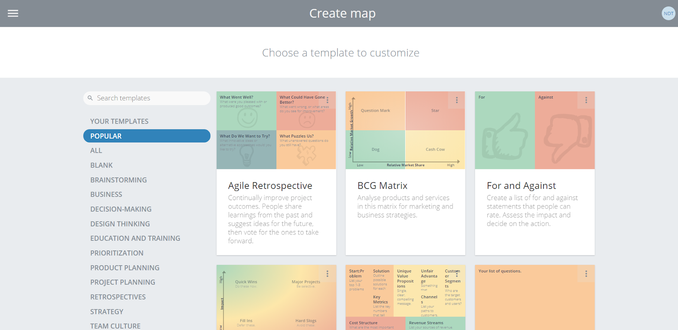Show Brainstorming templates
This screenshot has height=330, width=678.
118,180
